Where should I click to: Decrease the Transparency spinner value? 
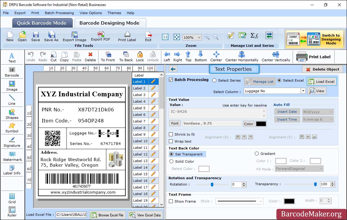(332, 185)
